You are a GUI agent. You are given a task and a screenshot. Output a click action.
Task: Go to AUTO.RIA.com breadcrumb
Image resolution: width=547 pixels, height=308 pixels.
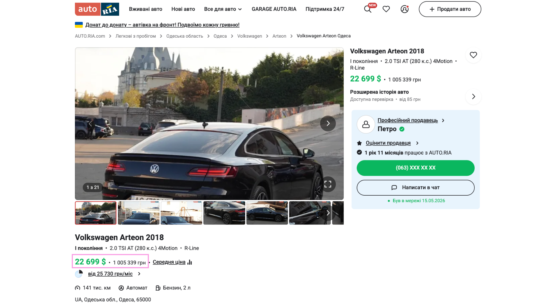90,36
